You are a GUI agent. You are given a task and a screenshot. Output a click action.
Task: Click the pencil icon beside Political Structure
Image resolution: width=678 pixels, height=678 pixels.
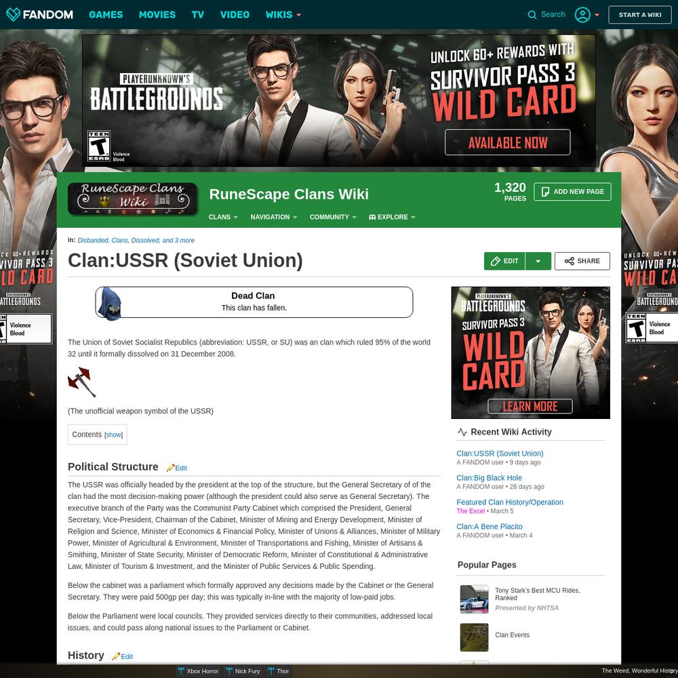[x=170, y=468]
